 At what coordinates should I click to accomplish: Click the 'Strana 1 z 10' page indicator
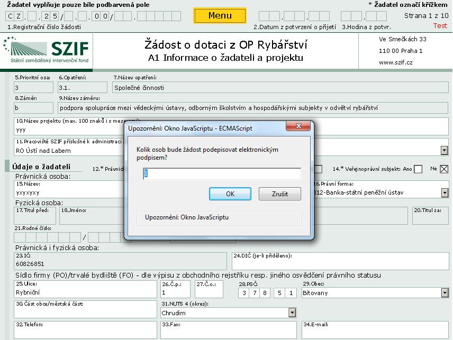click(426, 15)
